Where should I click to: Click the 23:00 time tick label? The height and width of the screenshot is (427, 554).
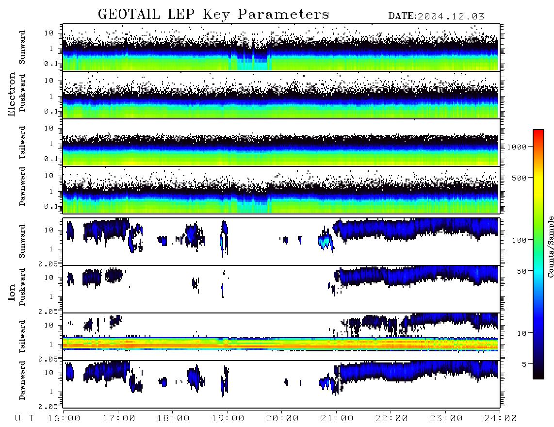click(x=446, y=419)
